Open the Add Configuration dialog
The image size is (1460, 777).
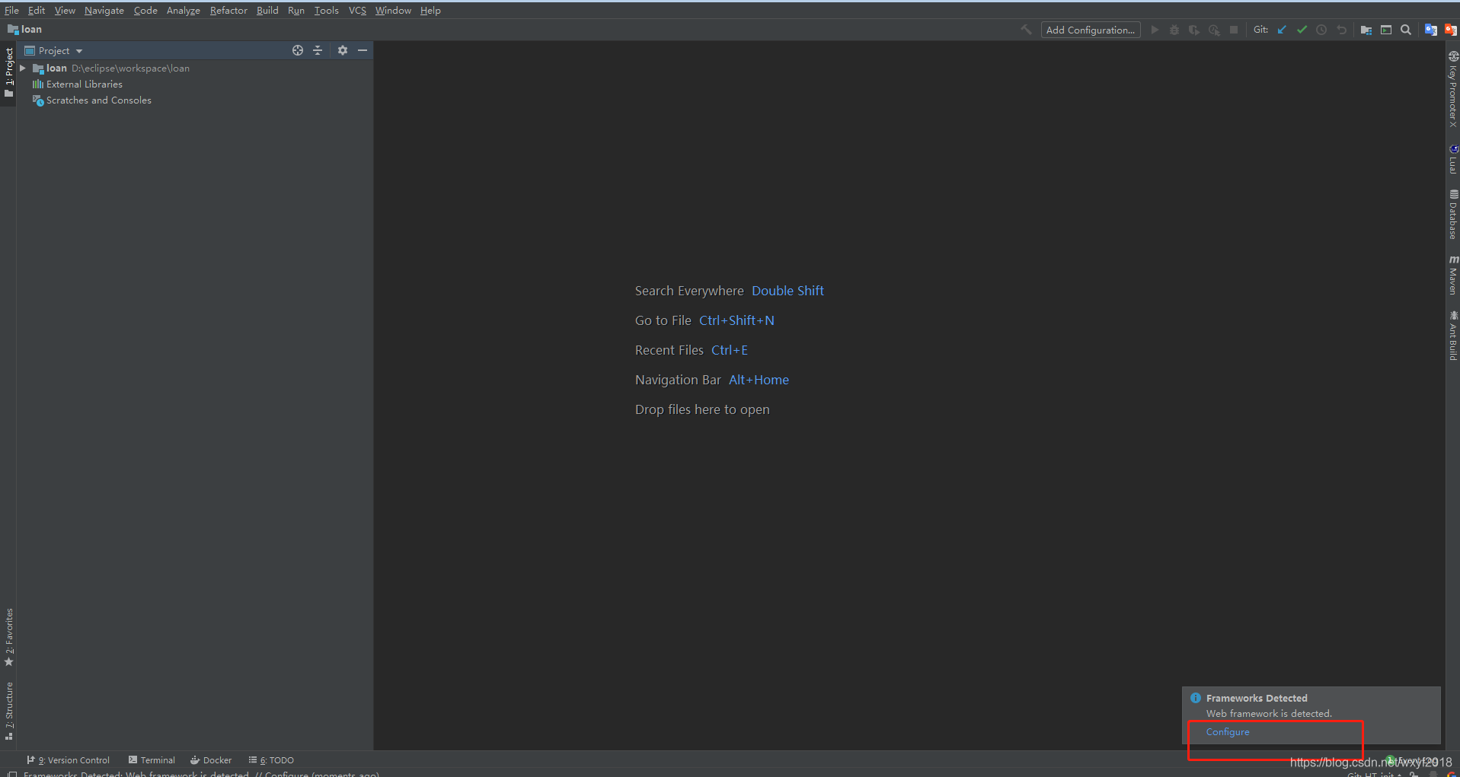click(x=1091, y=30)
